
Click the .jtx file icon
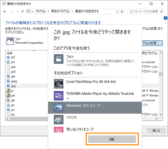pos(8,105)
